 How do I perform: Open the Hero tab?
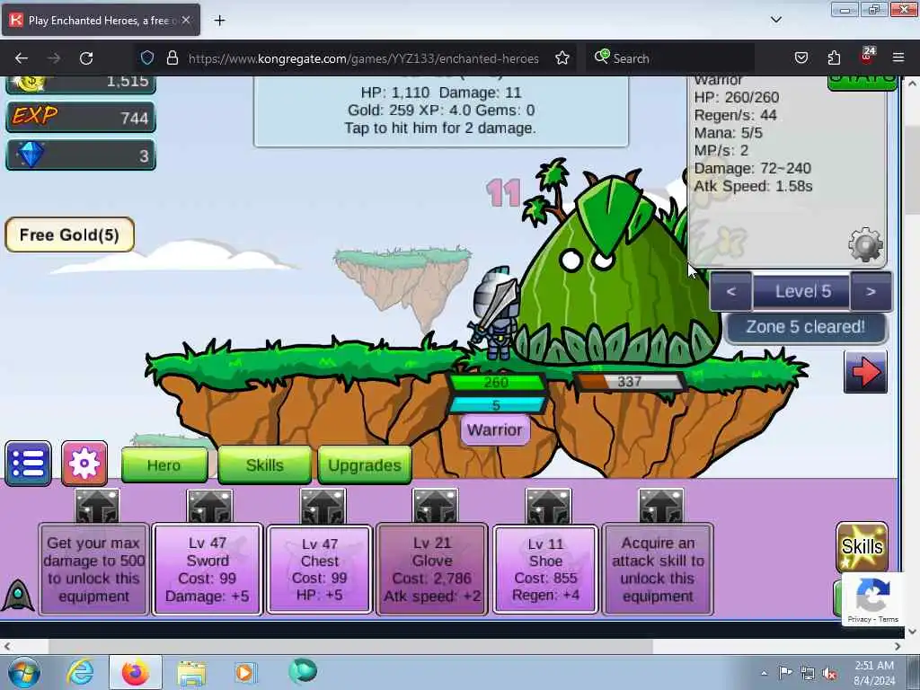pos(164,465)
